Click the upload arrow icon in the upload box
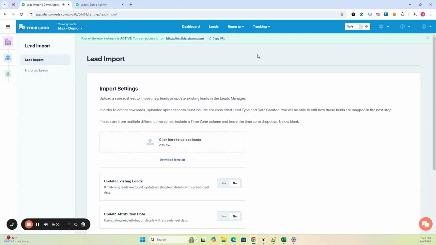 pyautogui.click(x=150, y=142)
